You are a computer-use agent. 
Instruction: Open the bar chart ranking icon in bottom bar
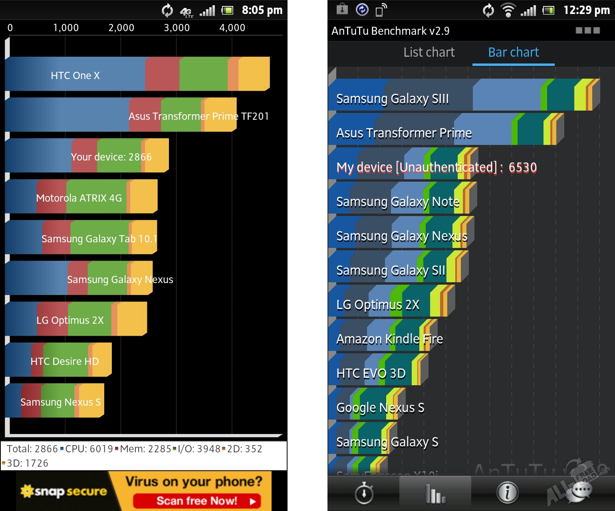(x=435, y=493)
